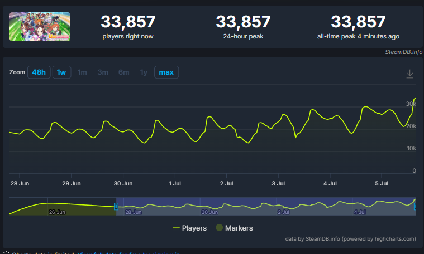Click the 1 Jul x-axis label
Image resolution: width=424 pixels, height=254 pixels.
point(175,183)
